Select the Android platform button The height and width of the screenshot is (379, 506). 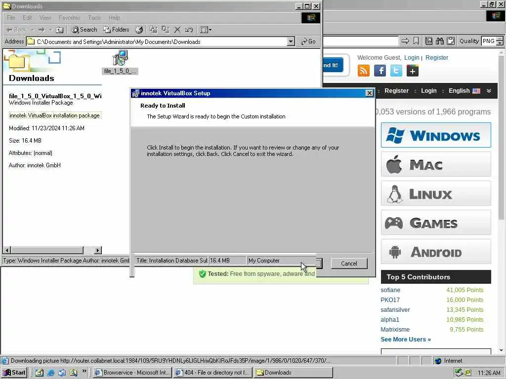tap(436, 251)
